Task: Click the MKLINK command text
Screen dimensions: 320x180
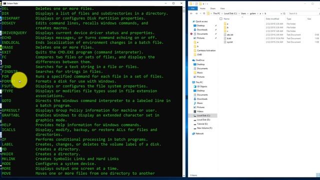Action: coord(8,159)
